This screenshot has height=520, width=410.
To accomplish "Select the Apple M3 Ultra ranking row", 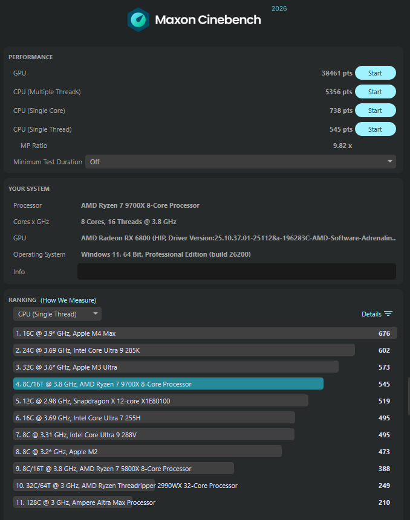I will click(176, 367).
